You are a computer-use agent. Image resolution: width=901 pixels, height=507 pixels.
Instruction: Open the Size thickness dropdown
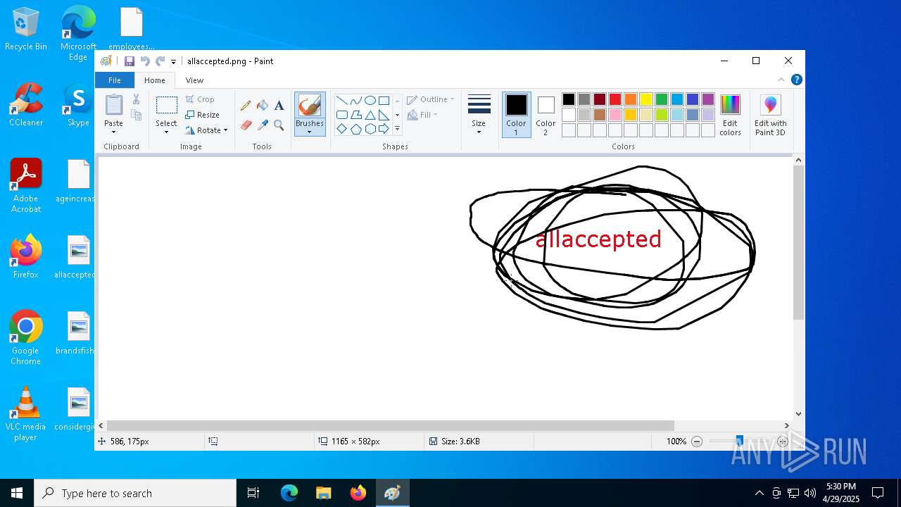479,115
